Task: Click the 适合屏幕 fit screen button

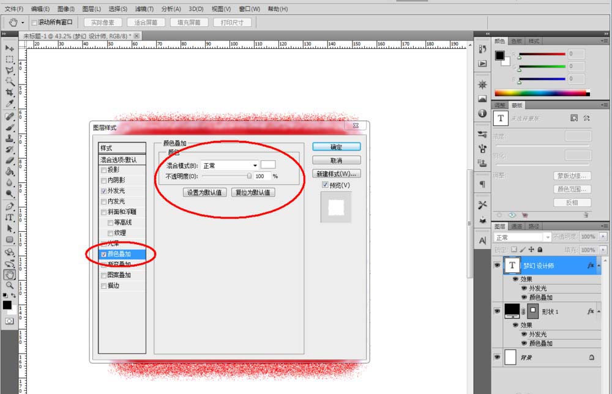Action: [x=146, y=23]
